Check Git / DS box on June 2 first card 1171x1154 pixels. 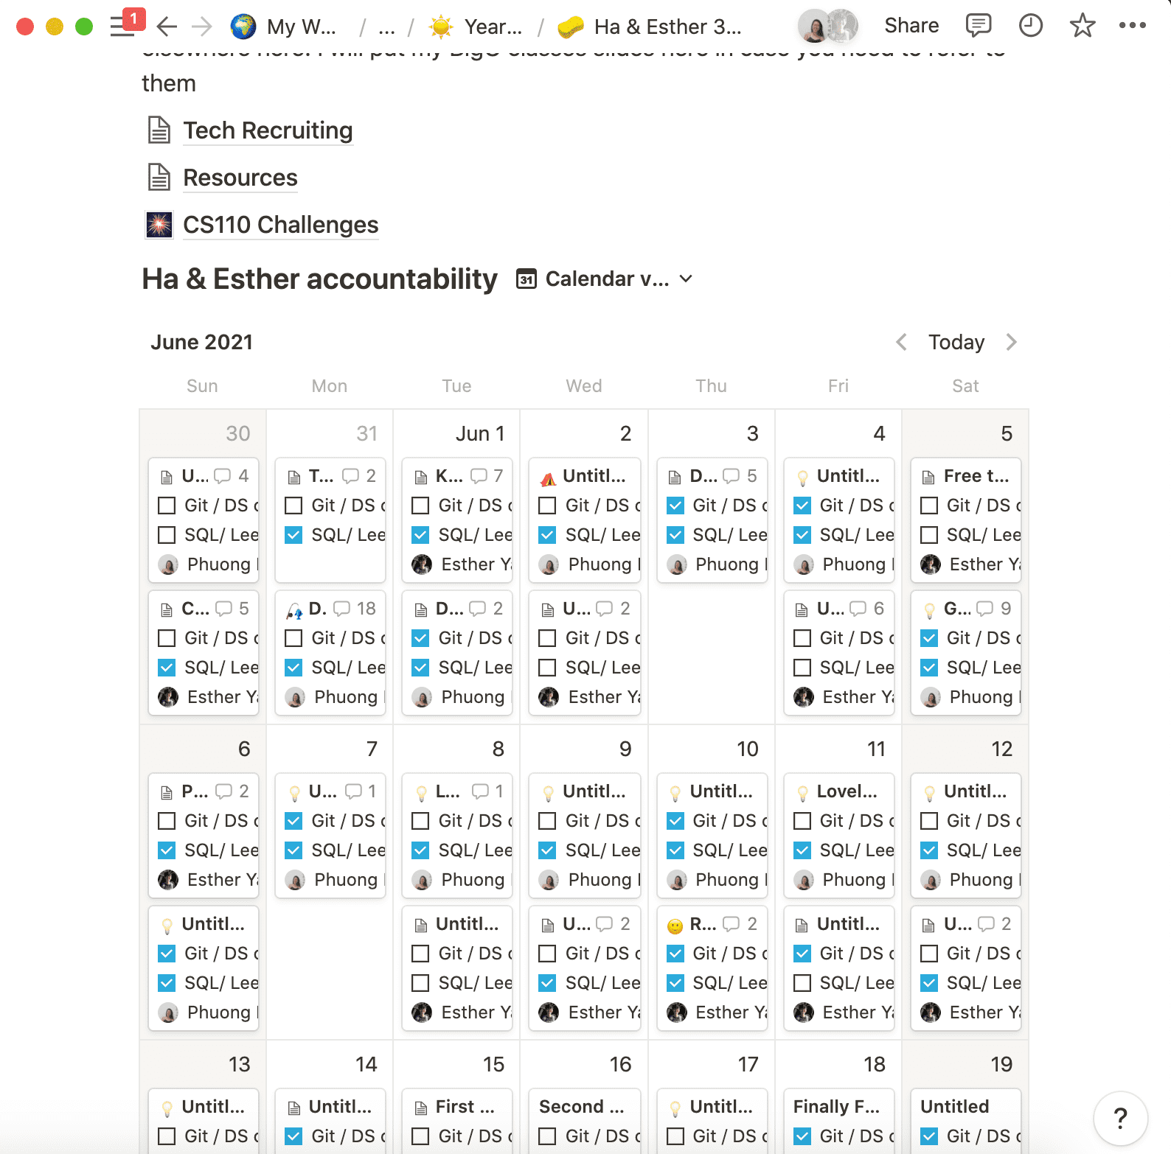[547, 506]
